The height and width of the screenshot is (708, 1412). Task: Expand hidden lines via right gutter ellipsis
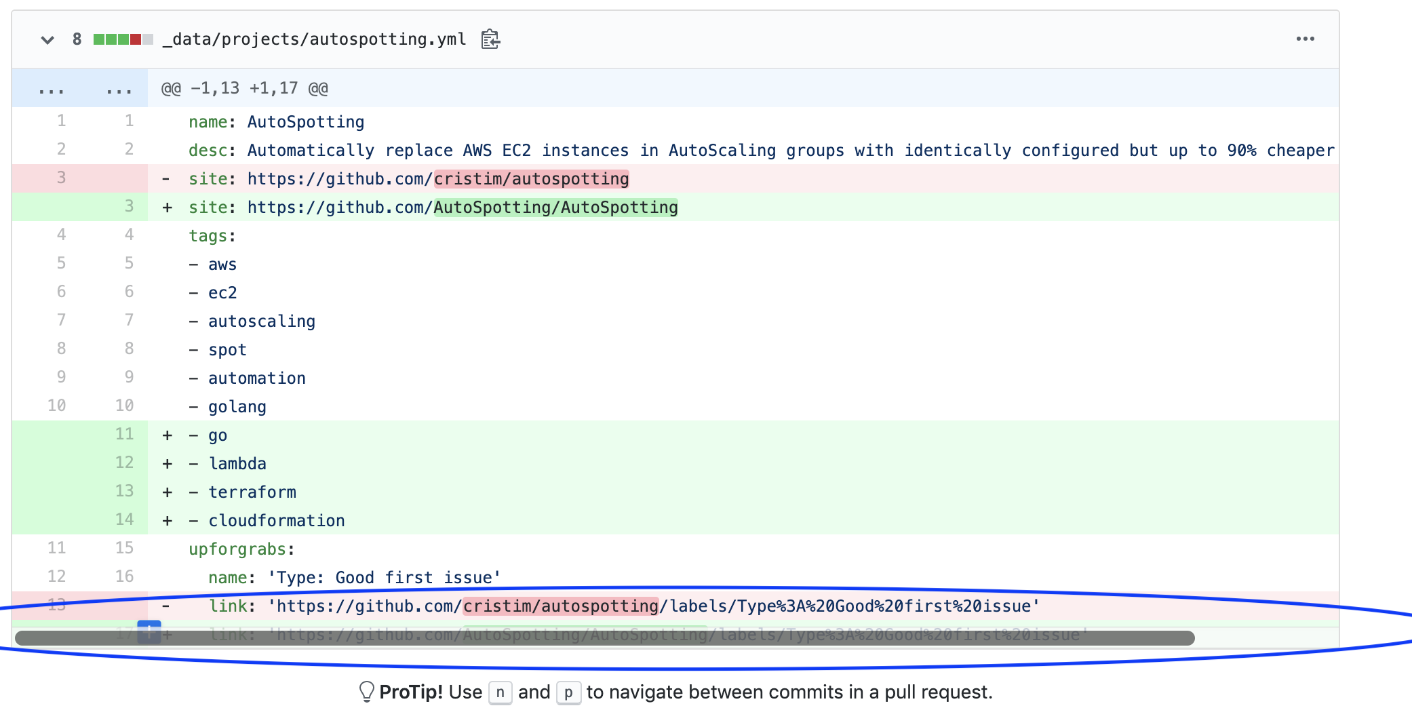tap(119, 87)
